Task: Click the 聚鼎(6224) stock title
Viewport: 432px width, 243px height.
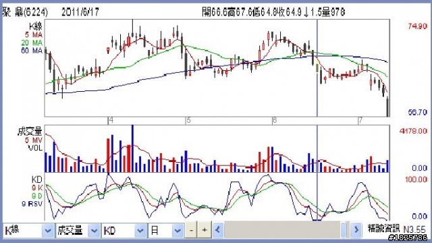Action: [25, 12]
